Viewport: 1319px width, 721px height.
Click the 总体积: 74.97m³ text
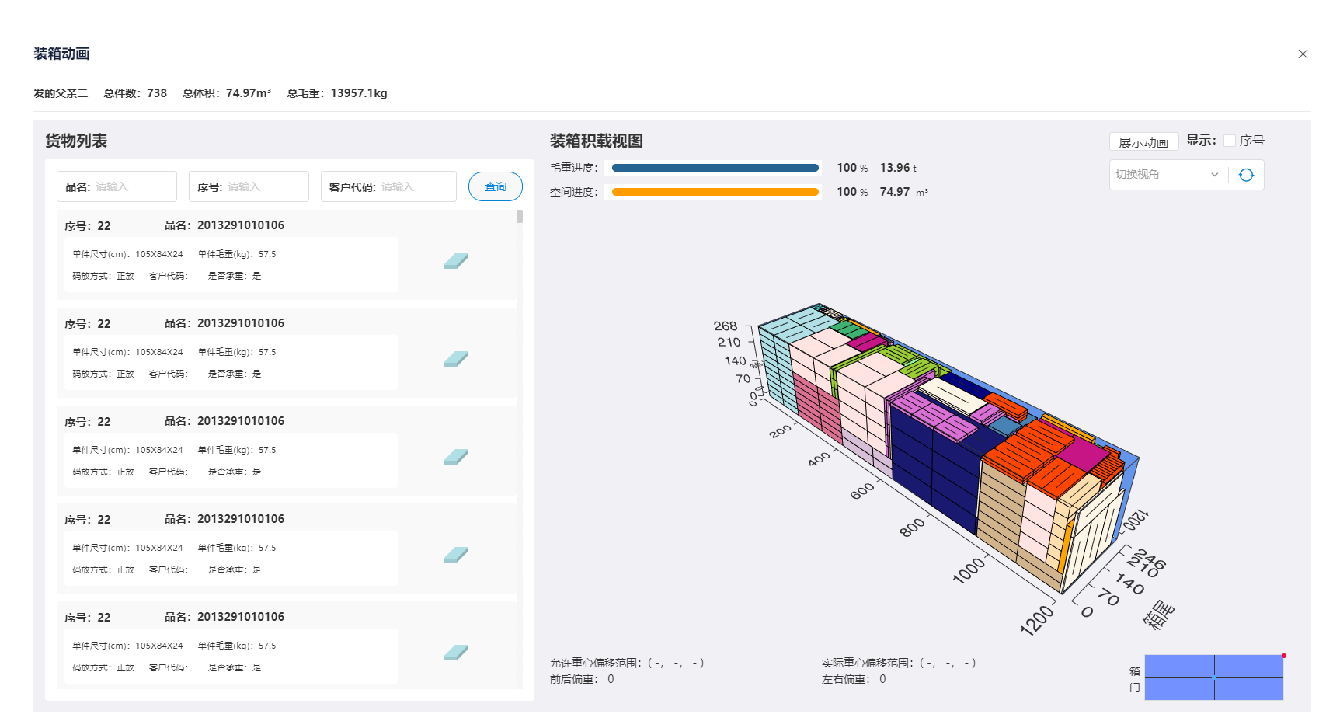(x=227, y=93)
